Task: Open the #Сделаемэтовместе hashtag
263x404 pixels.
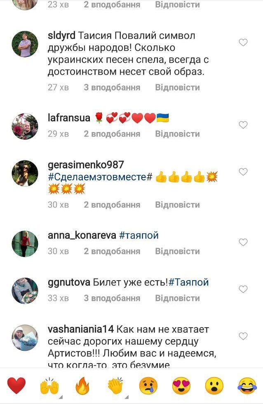Action: click(100, 177)
